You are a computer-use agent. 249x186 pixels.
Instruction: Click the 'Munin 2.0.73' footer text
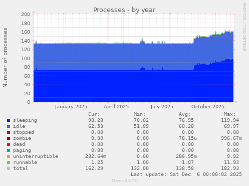click(x=124, y=180)
